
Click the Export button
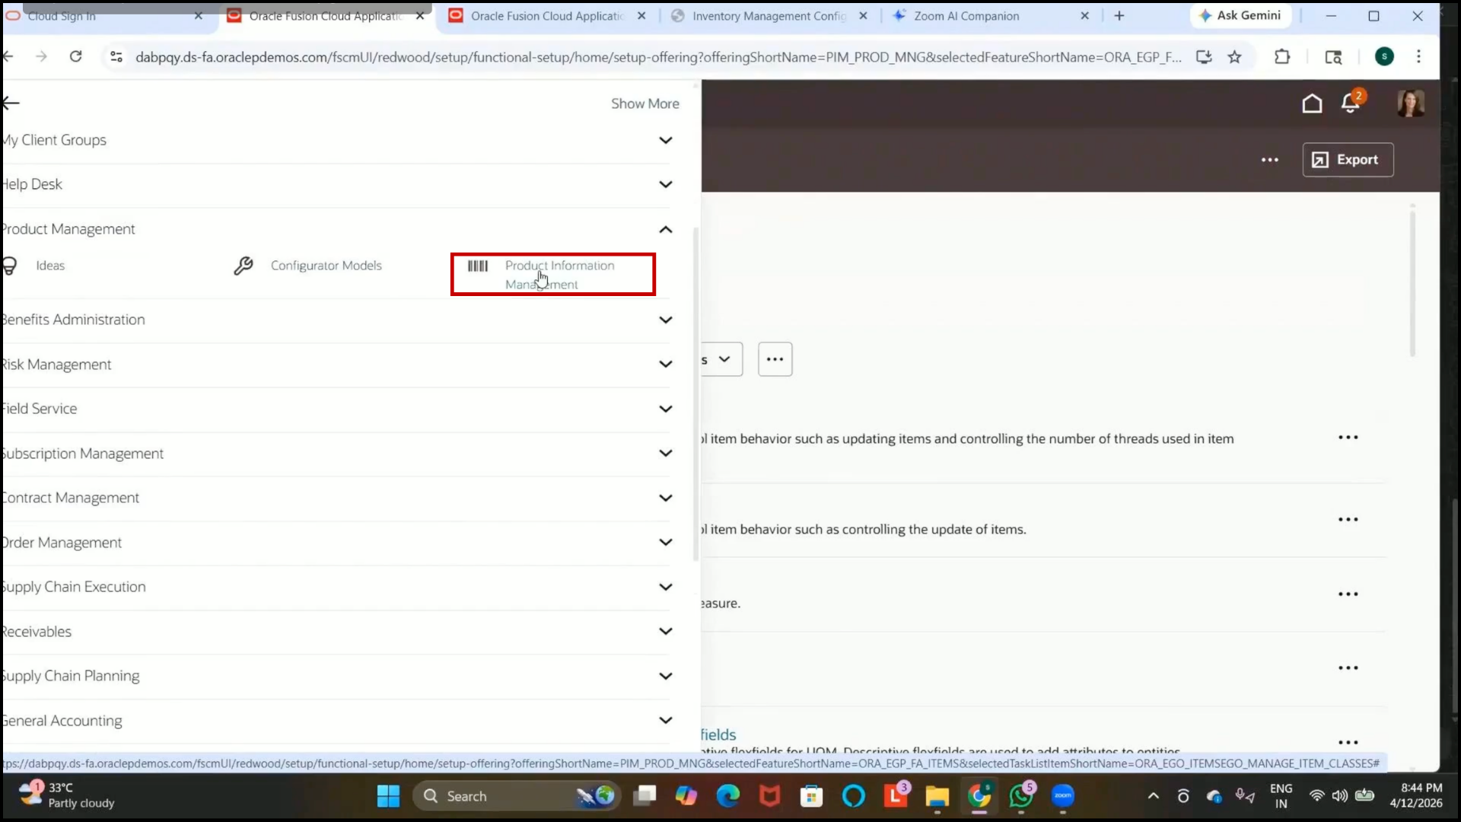point(1348,160)
